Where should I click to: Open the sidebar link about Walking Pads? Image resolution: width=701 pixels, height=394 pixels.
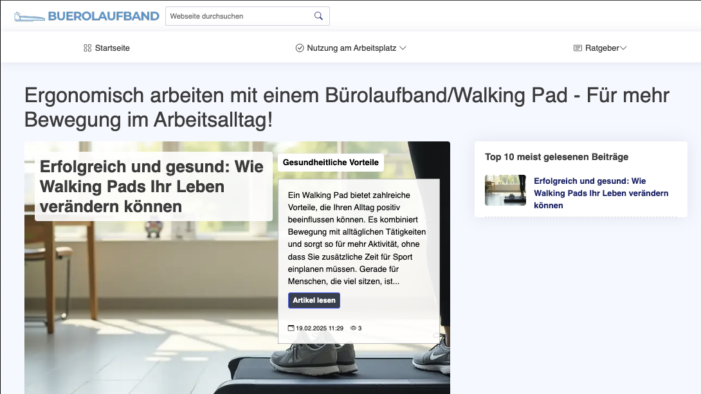tap(601, 193)
